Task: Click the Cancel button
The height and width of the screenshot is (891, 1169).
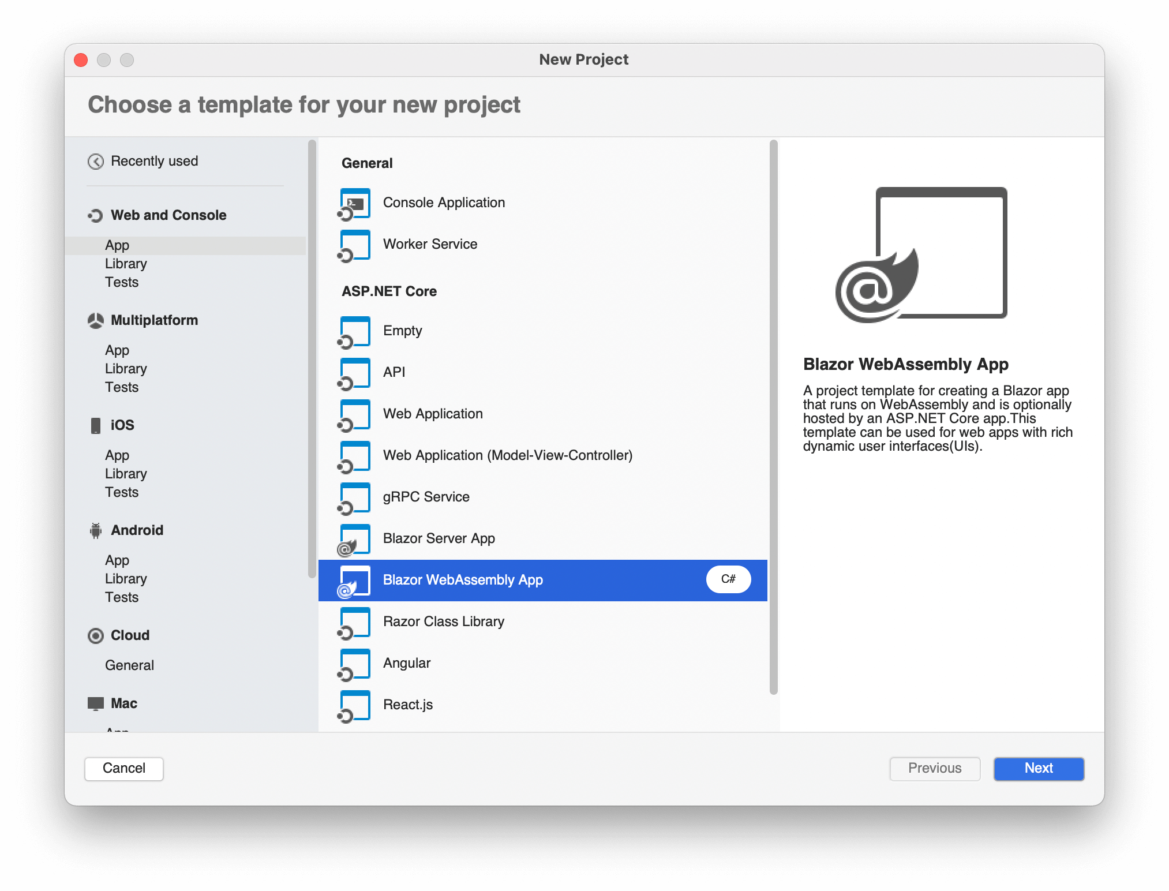Action: coord(124,769)
